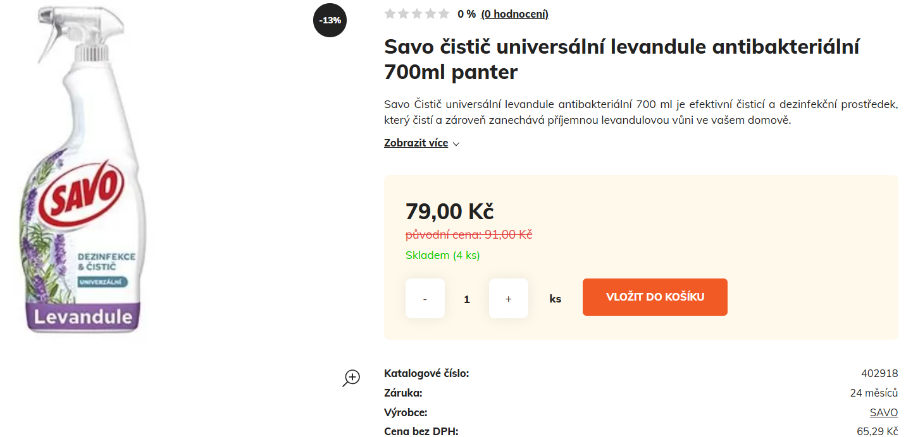Image resolution: width=906 pixels, height=437 pixels.
Task: Rate the product with the first star
Action: (390, 14)
